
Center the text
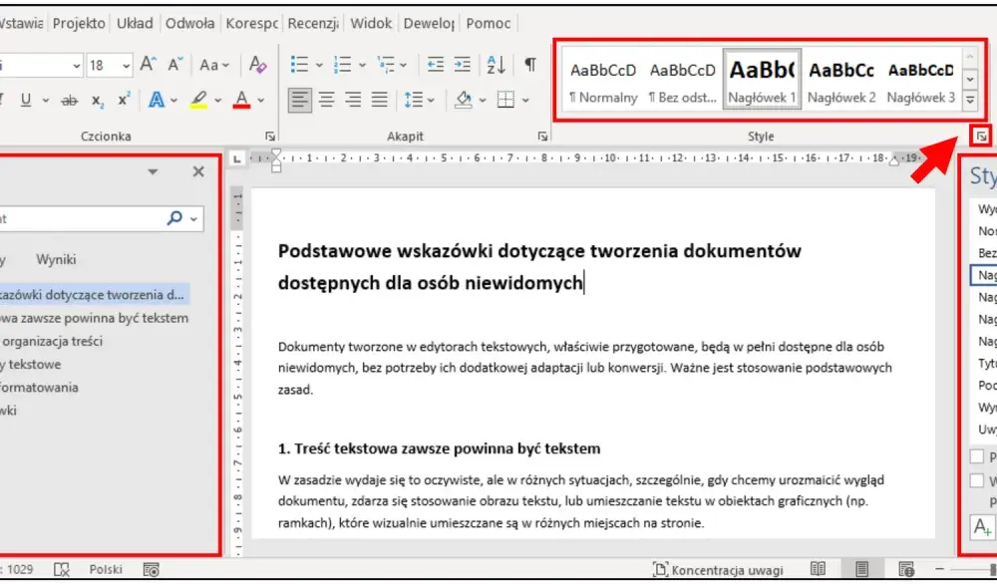coord(327,100)
